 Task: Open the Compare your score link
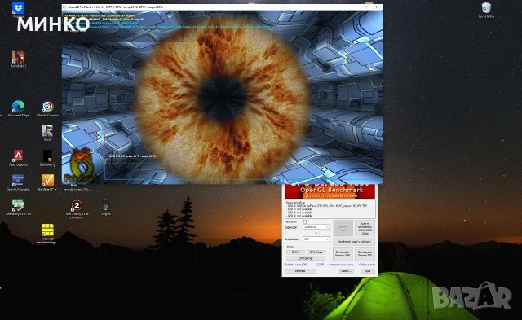[x=341, y=265]
